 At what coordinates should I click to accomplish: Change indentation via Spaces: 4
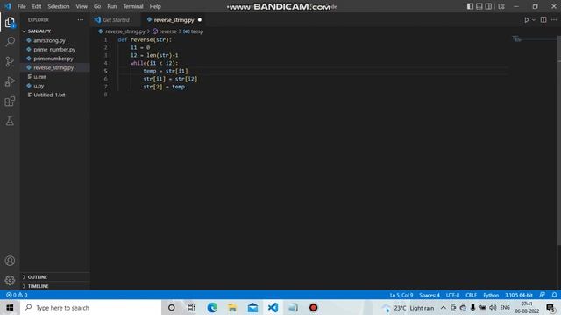(x=430, y=295)
